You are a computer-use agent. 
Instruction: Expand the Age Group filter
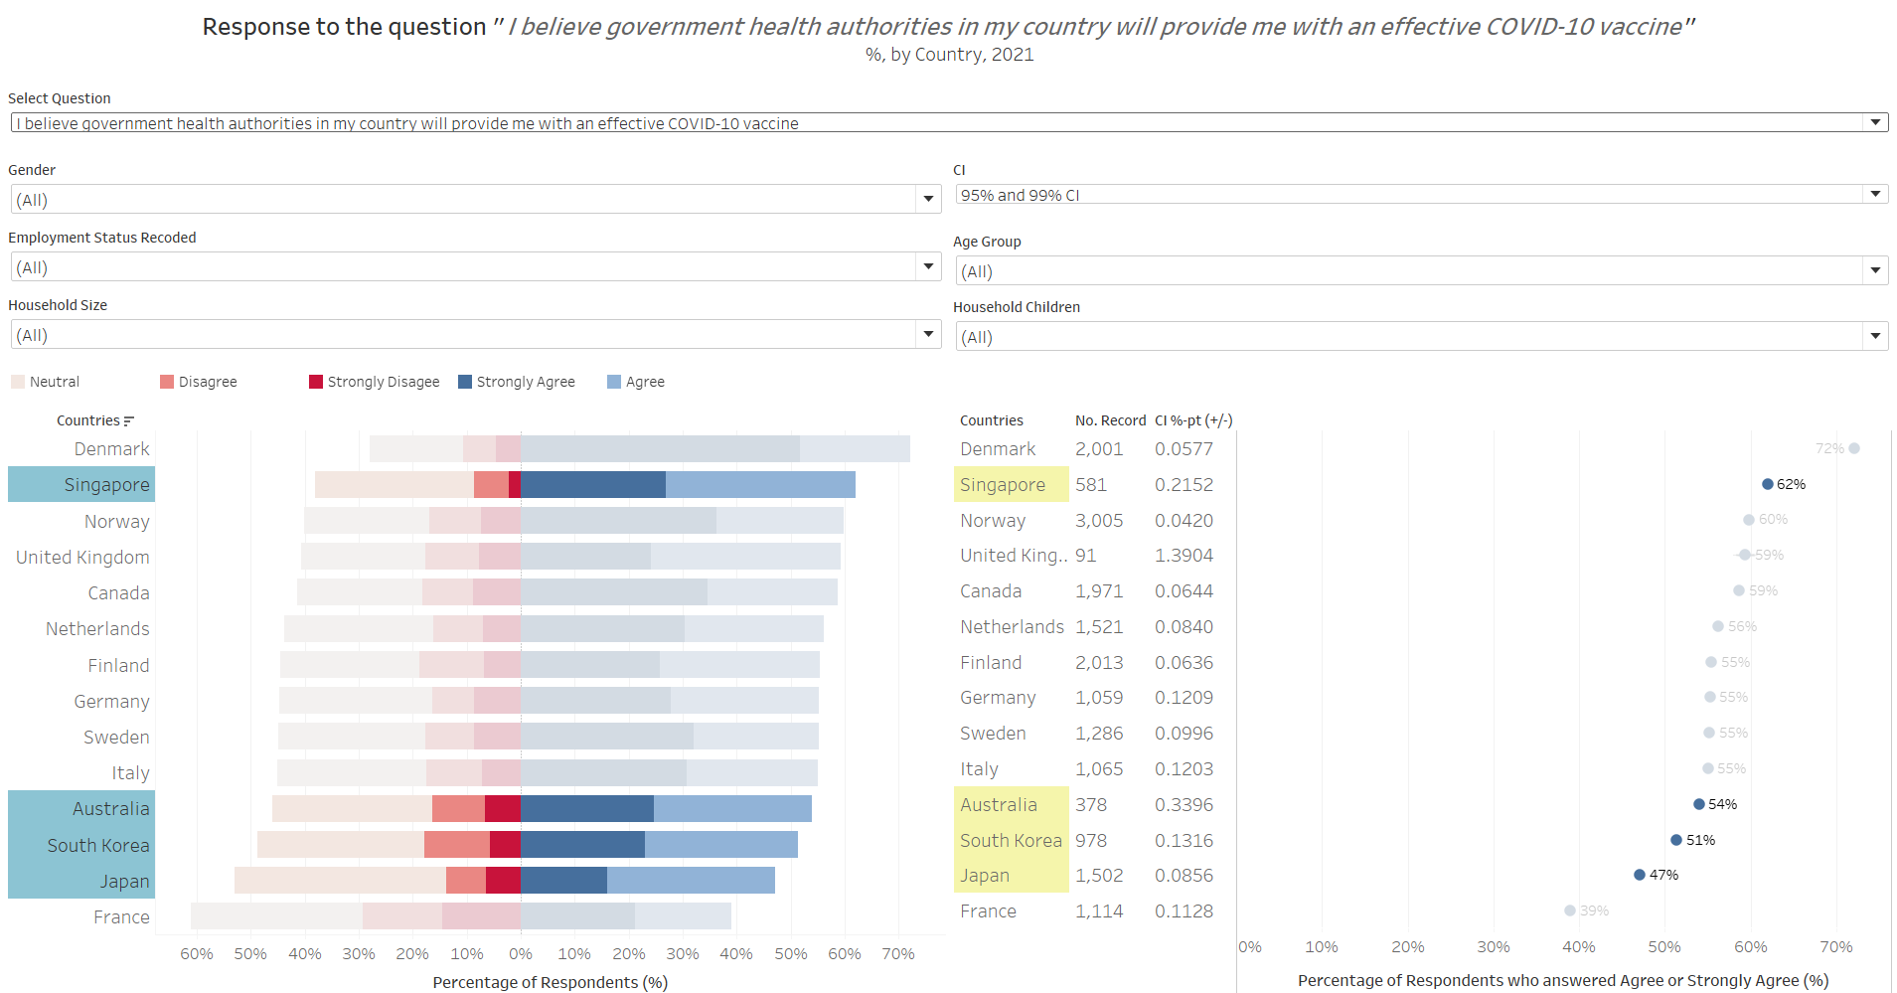coord(1875,270)
